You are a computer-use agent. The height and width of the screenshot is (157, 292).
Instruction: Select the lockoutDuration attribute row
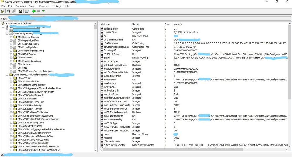[194, 69]
